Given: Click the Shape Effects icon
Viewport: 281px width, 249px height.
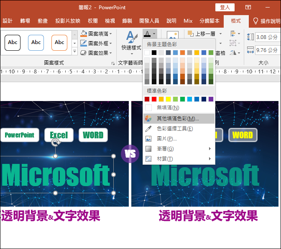Looking at the screenshot, I should pyautogui.click(x=84, y=53).
